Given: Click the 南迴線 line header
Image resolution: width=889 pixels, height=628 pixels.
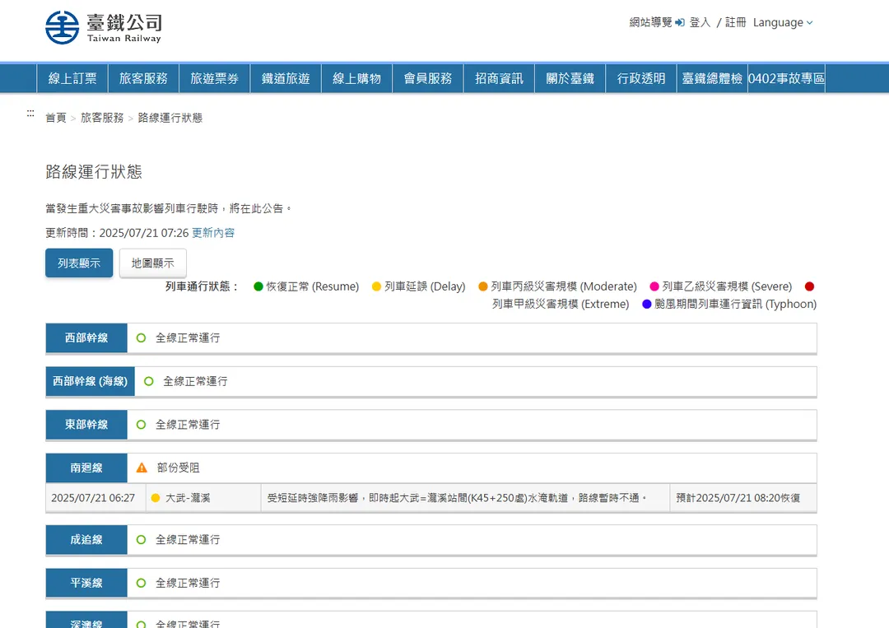Looking at the screenshot, I should tap(86, 468).
